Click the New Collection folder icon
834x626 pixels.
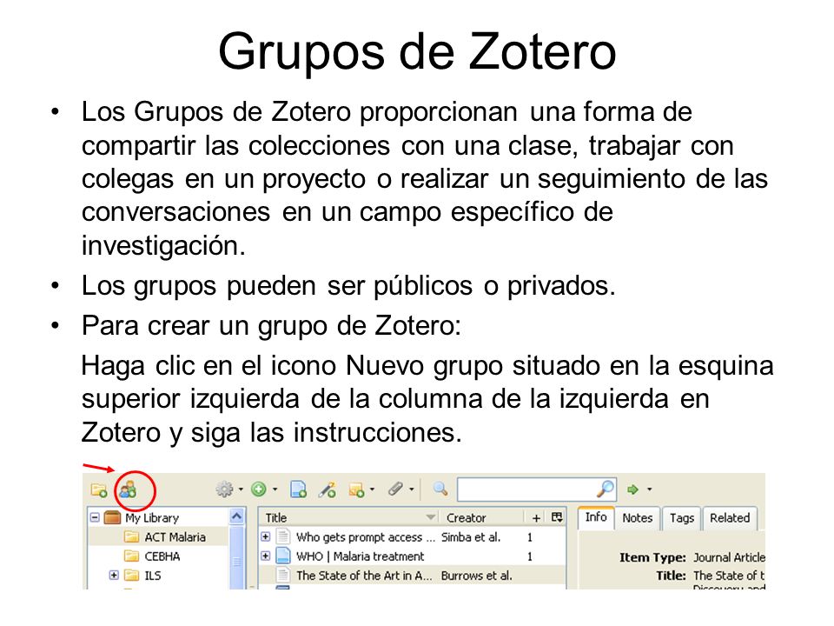click(99, 489)
